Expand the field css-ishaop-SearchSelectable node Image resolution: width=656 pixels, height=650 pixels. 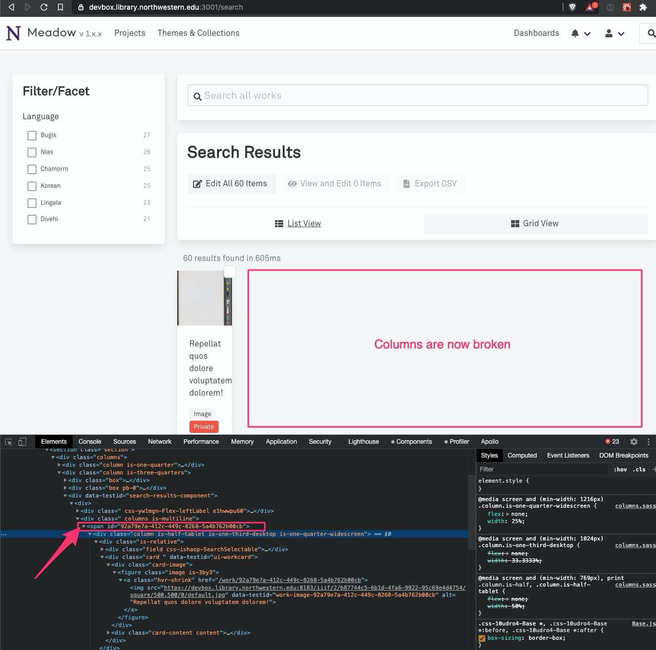pyautogui.click(x=102, y=550)
